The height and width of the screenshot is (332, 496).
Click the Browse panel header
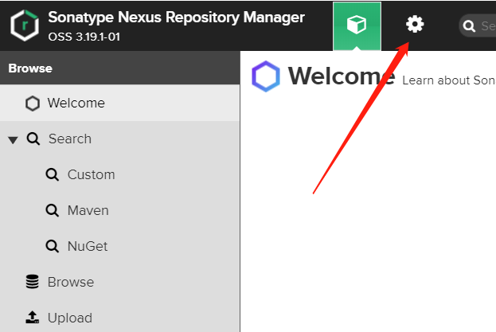click(x=119, y=68)
